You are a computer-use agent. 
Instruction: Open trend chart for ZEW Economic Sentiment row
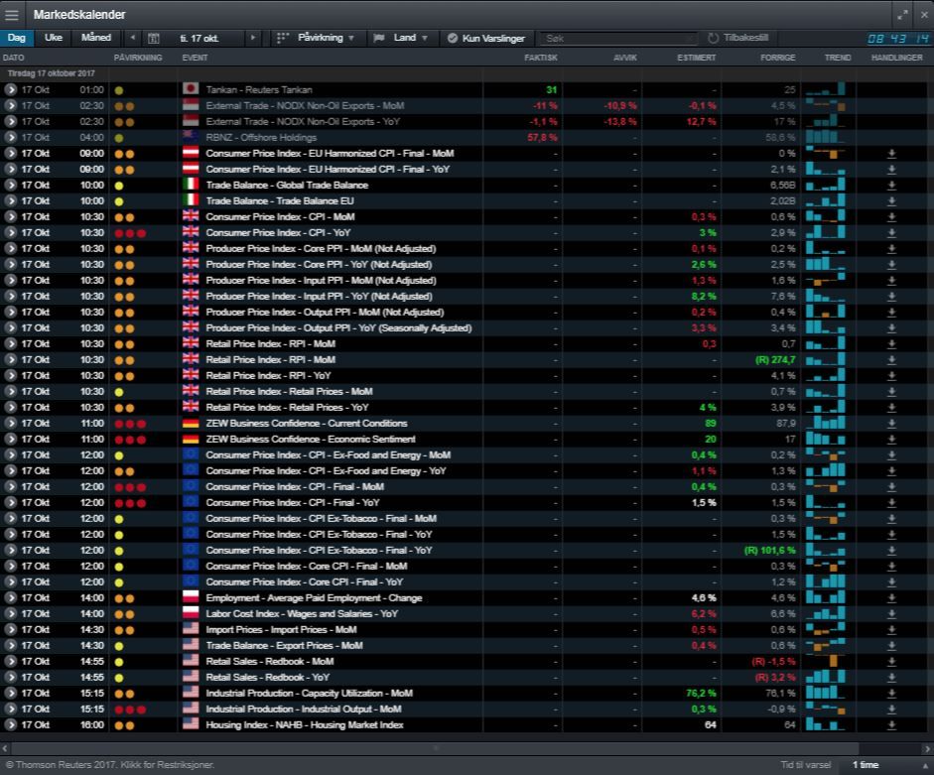point(825,439)
